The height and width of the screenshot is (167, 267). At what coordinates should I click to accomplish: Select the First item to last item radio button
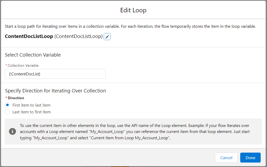pos(7,105)
